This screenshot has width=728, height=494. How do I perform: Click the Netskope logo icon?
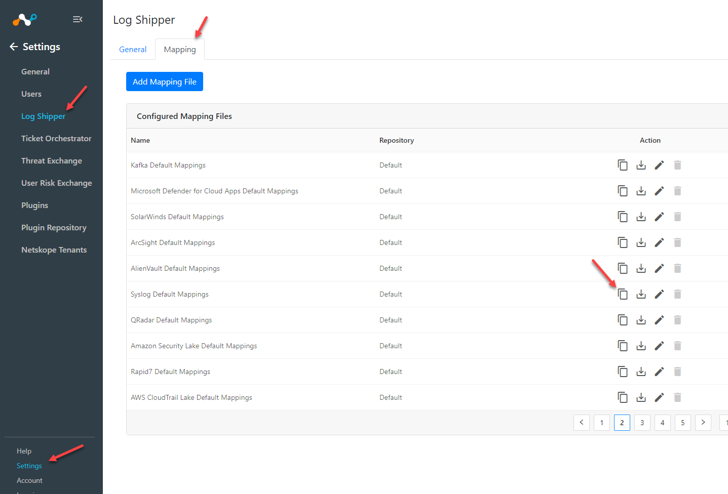(24, 19)
